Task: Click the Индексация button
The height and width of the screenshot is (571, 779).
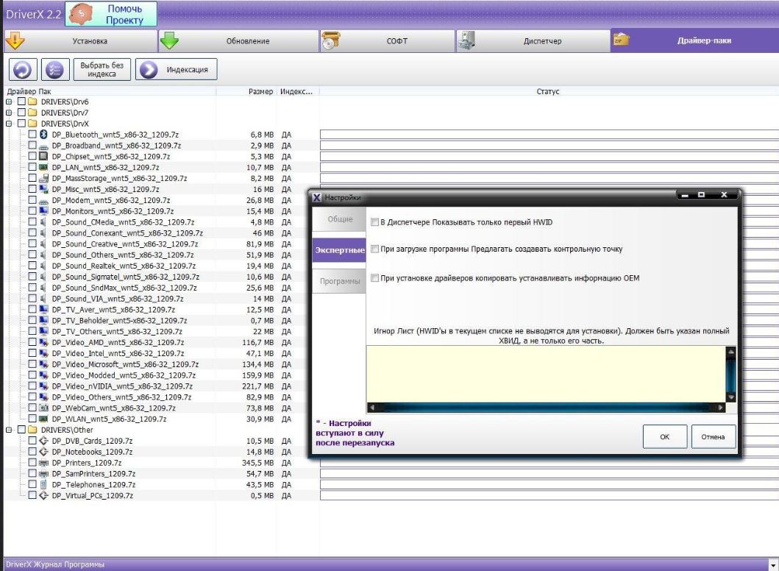Action: click(x=177, y=71)
